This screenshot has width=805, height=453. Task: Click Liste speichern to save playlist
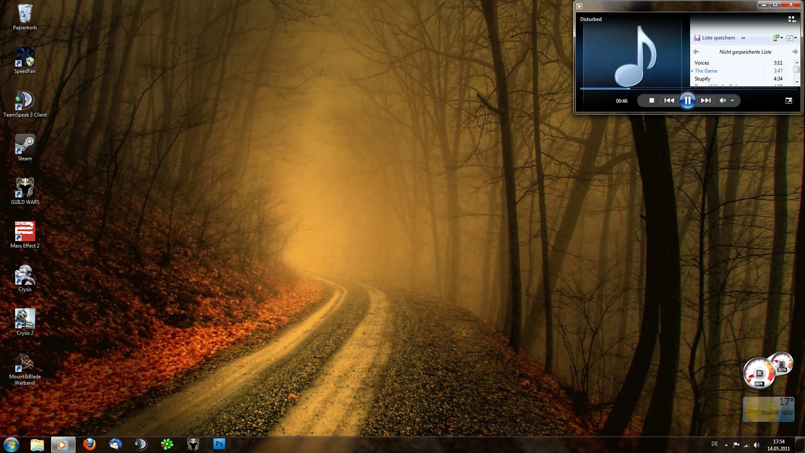(x=715, y=38)
